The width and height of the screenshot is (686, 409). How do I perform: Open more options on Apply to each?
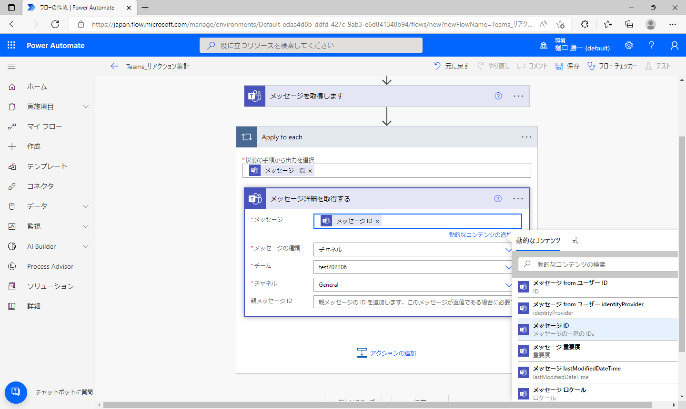click(x=526, y=137)
